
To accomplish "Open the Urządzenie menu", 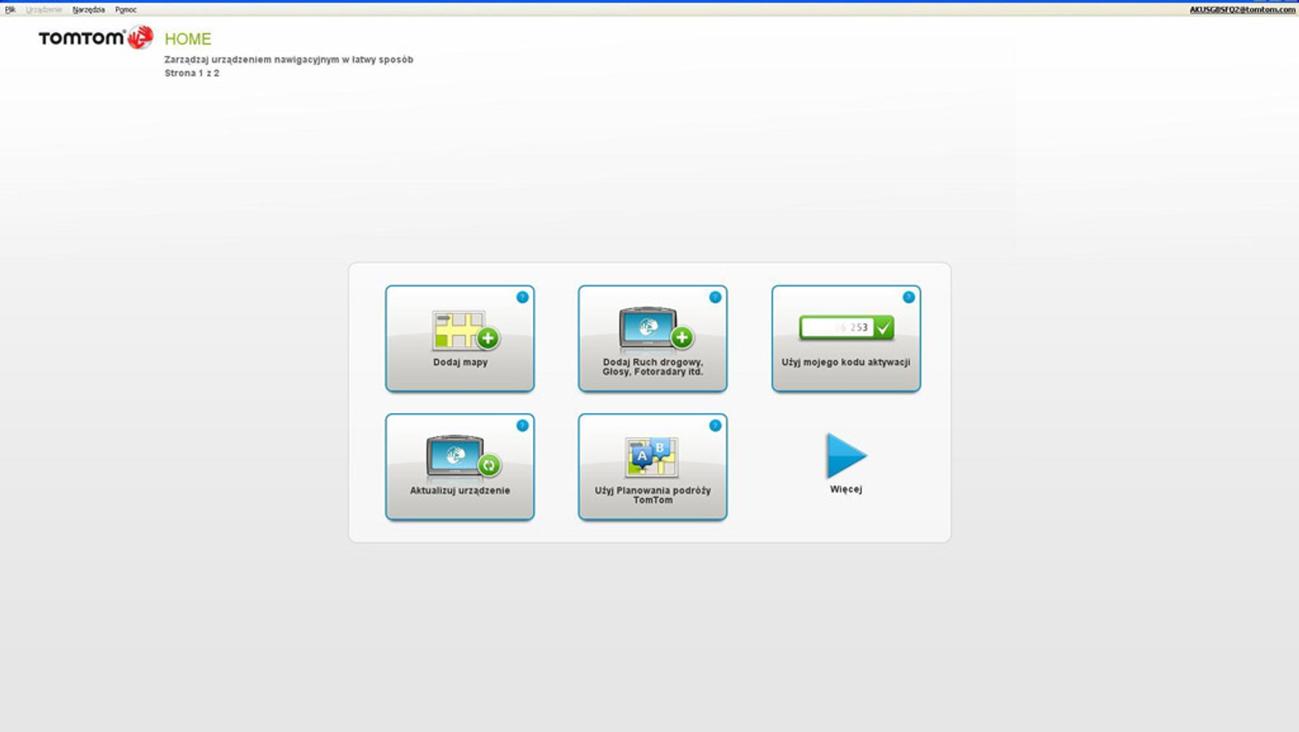I will coord(44,10).
